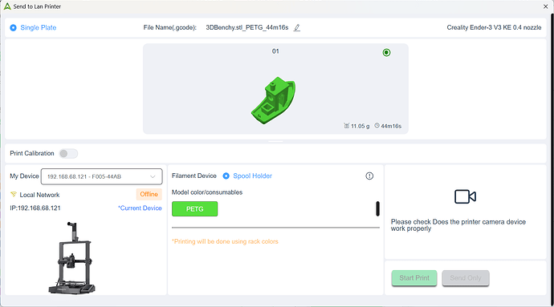Click the Local Network wifi icon
The image size is (554, 307).
[14, 195]
